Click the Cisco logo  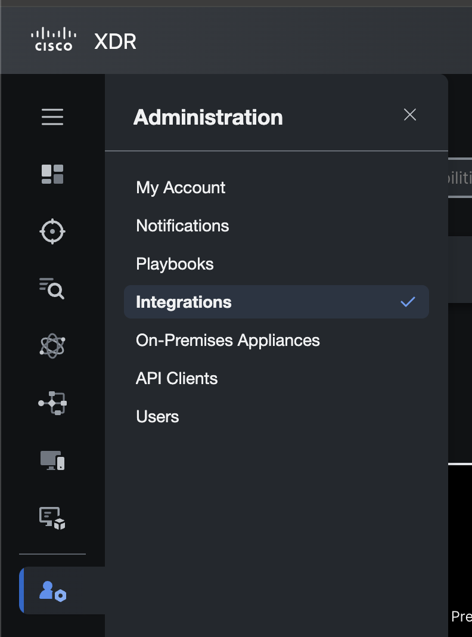tap(54, 40)
